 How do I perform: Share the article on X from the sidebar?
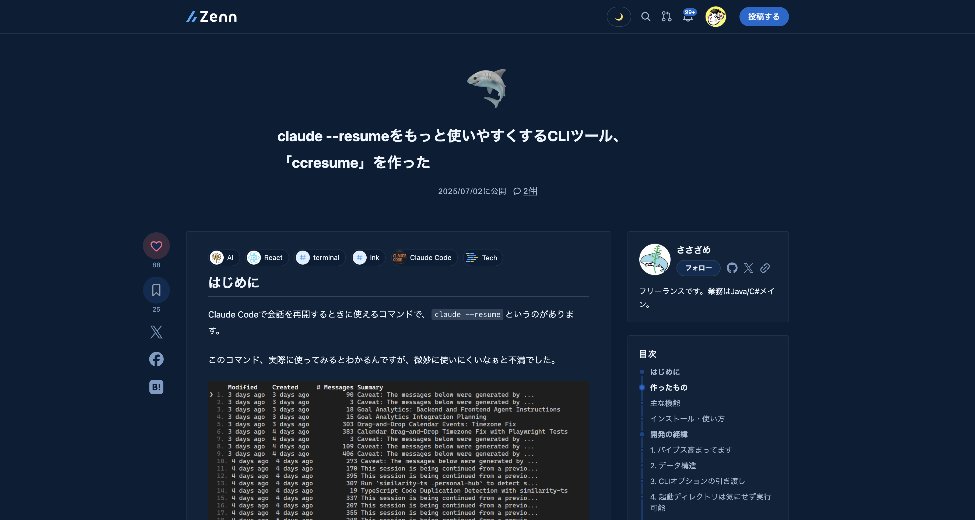coord(156,332)
